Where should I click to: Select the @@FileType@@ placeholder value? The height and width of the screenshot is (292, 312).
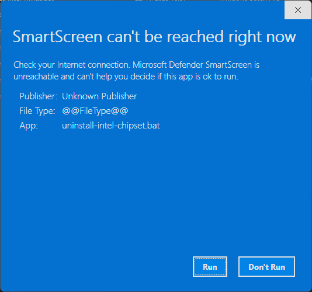95,111
